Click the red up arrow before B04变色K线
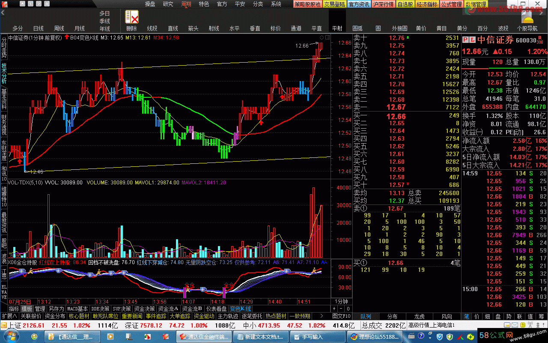The height and width of the screenshot is (343, 548). [67, 37]
